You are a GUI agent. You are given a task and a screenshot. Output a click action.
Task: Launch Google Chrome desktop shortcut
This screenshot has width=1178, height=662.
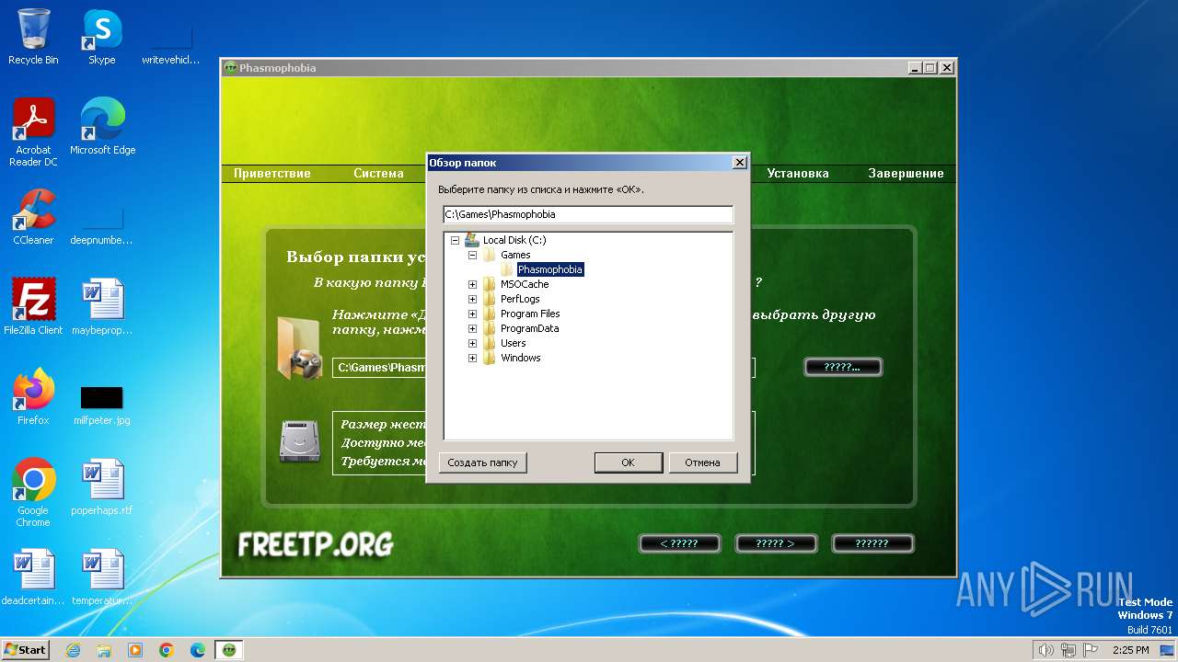33,493
